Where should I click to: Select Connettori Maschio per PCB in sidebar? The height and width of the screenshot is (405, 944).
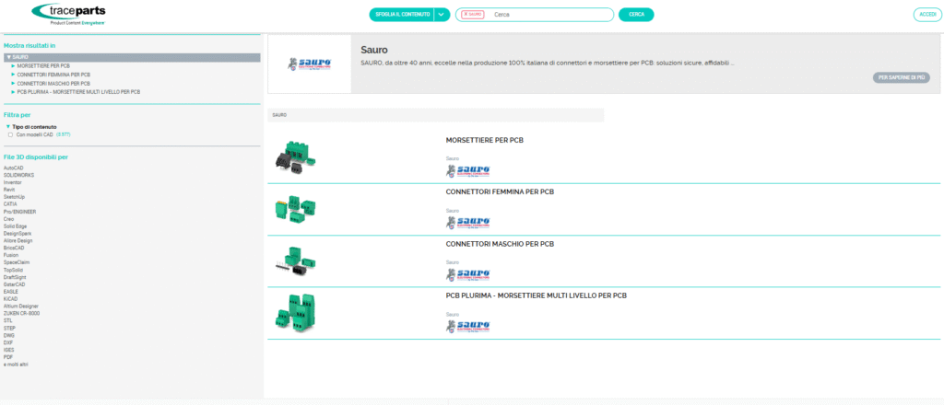(x=53, y=84)
